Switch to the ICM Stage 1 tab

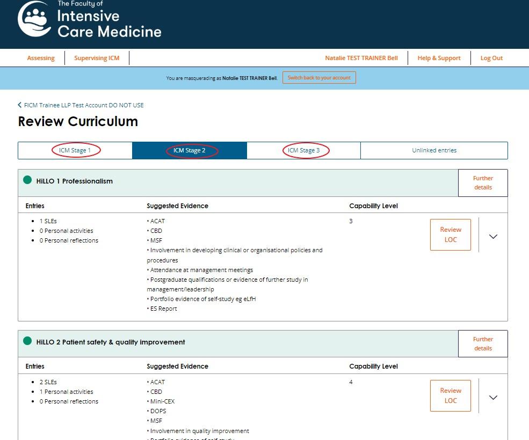pos(75,150)
